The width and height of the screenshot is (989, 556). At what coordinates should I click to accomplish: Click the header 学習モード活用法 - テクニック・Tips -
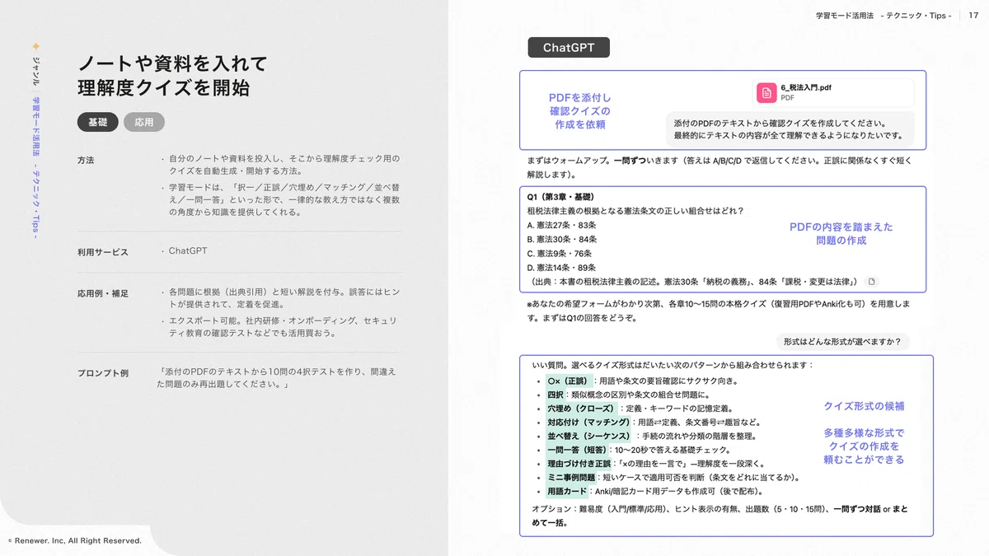click(x=884, y=16)
